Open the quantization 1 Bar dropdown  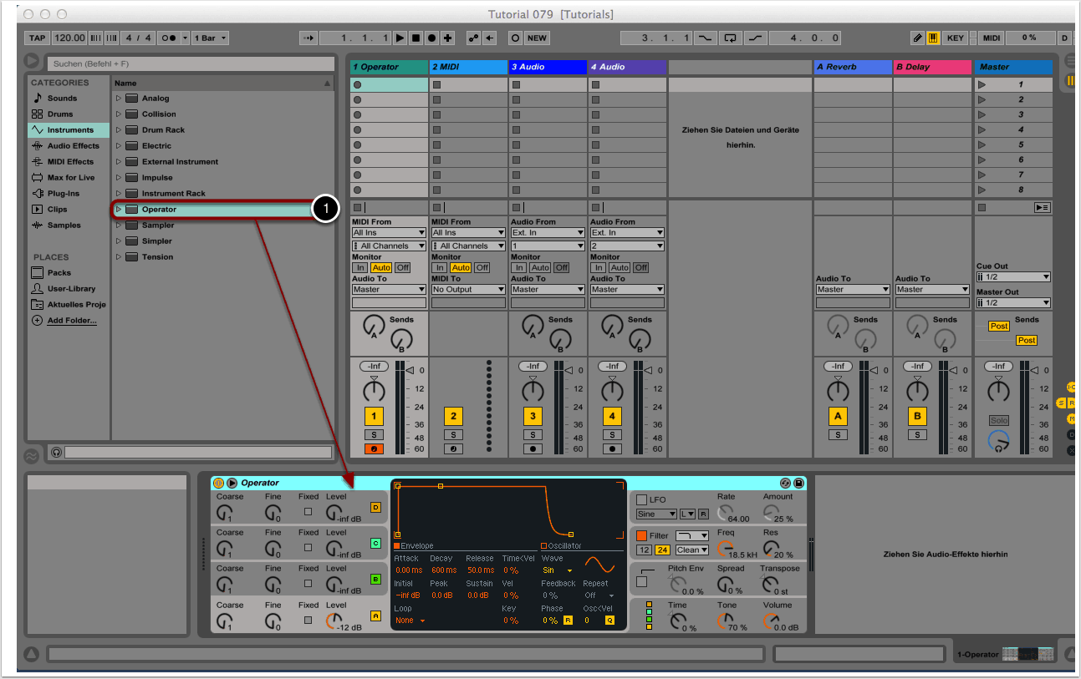click(x=210, y=38)
